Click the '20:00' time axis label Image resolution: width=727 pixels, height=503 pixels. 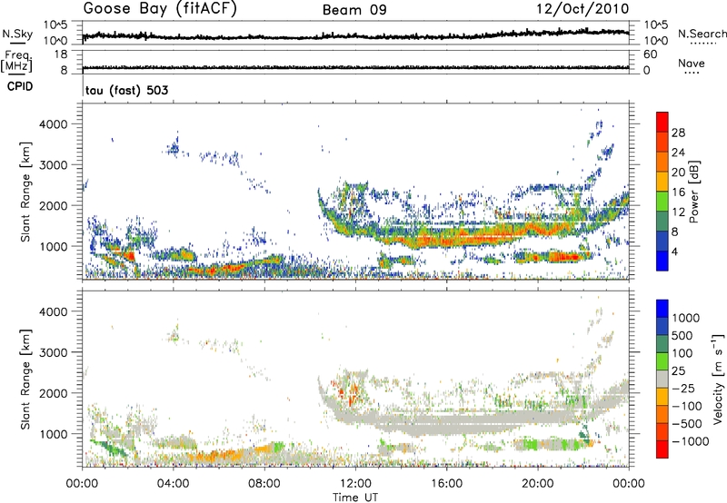point(538,484)
